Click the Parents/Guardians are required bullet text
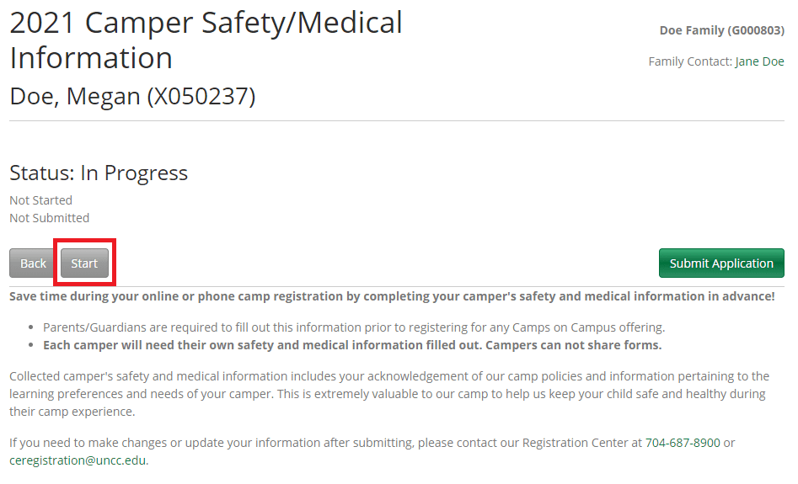798x484 pixels. click(354, 327)
